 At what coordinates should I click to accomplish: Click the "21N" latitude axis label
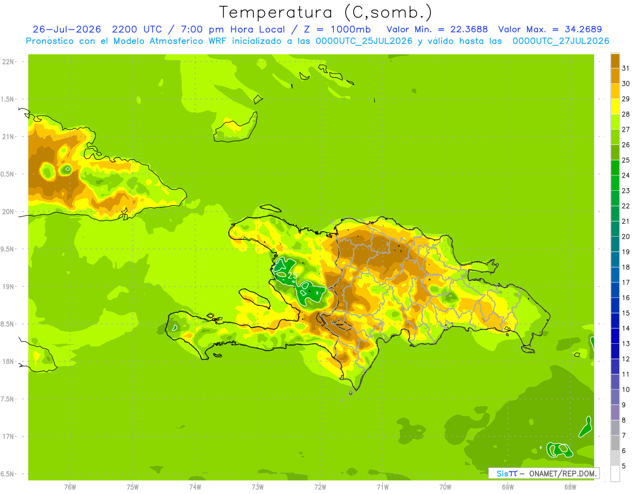point(9,136)
